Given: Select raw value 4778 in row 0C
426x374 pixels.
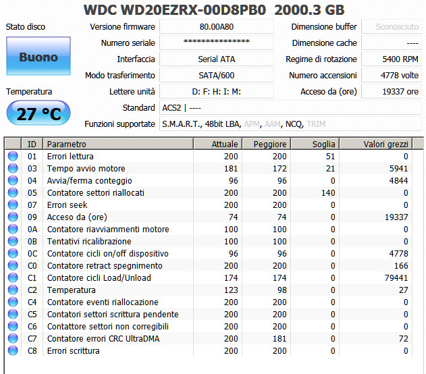Looking at the screenshot, I should (398, 254).
